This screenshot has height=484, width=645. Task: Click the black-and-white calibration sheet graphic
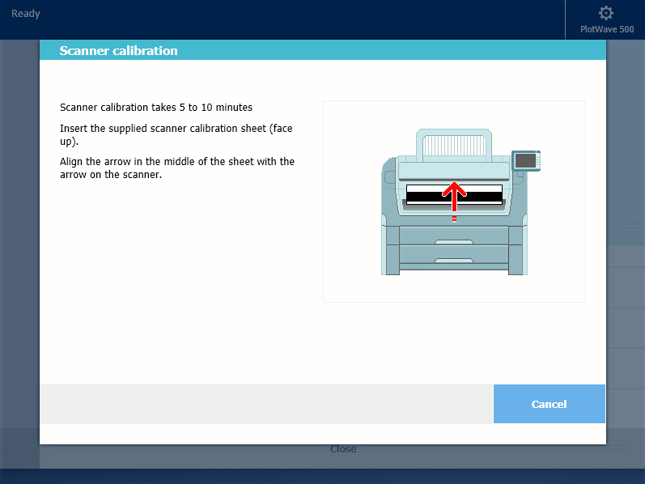point(429,194)
